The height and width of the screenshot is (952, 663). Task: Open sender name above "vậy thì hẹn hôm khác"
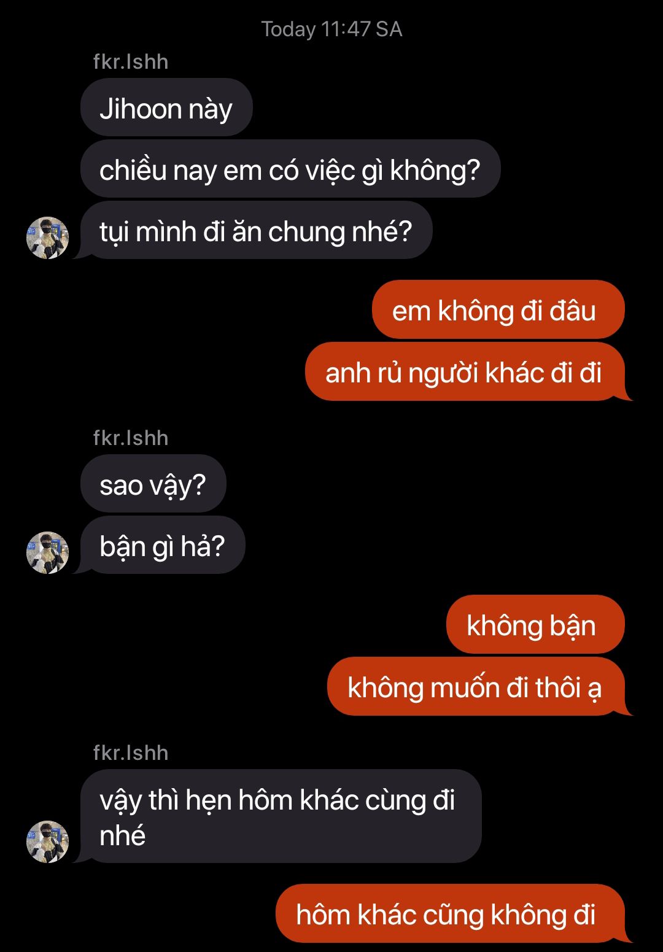point(131,753)
